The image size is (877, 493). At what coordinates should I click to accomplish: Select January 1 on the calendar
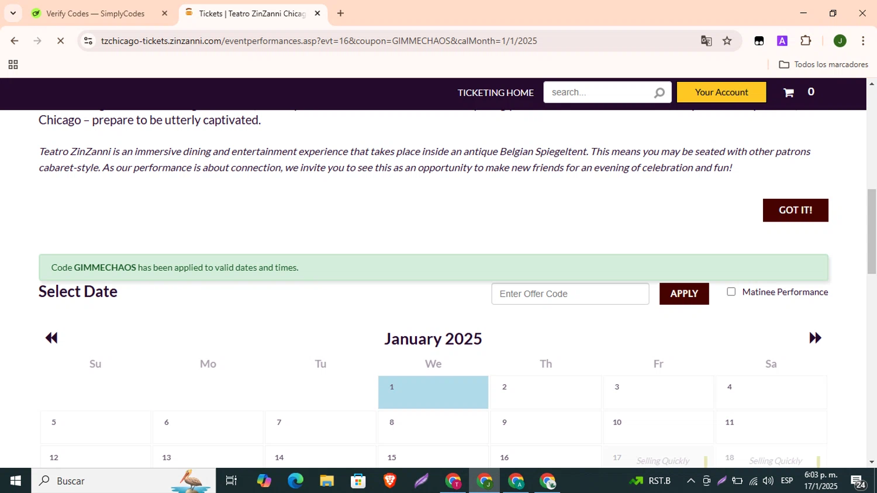tap(433, 392)
